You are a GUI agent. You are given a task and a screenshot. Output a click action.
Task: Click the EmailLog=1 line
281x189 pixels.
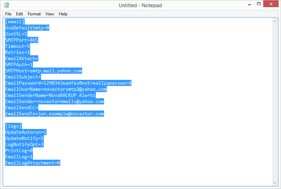coord(19,157)
